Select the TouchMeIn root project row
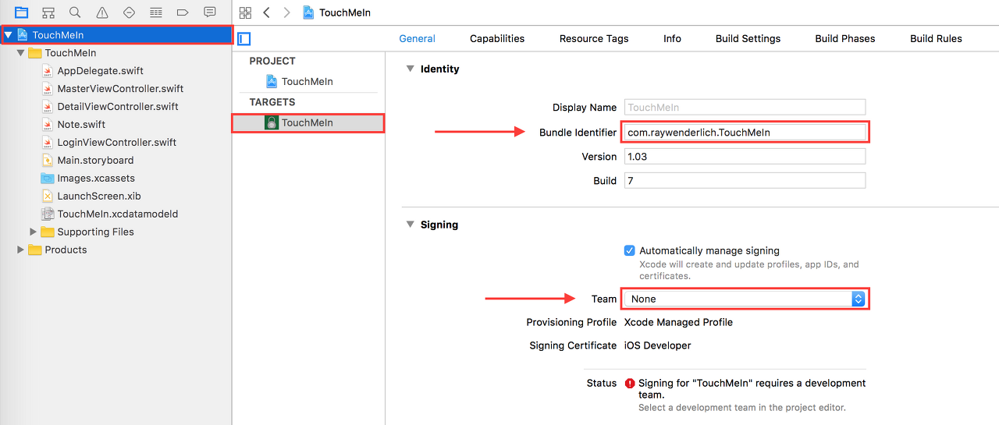The height and width of the screenshot is (425, 999). [x=117, y=35]
